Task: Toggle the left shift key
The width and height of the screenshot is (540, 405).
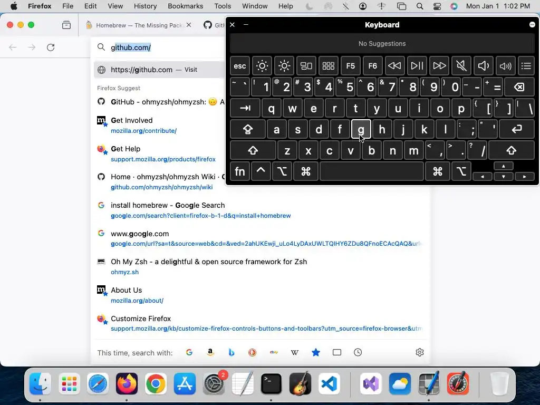Action: pos(253,150)
